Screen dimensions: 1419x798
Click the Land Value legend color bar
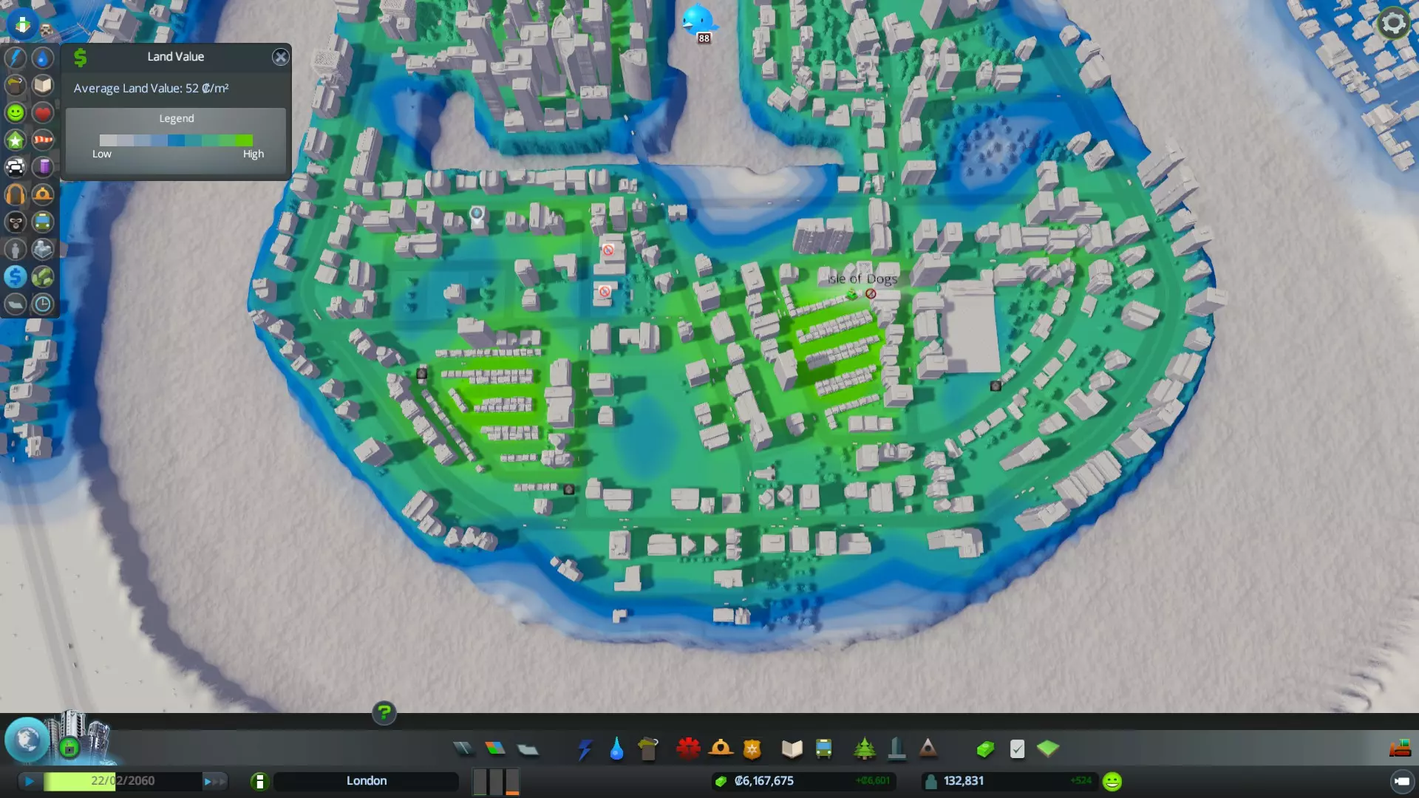click(x=176, y=140)
